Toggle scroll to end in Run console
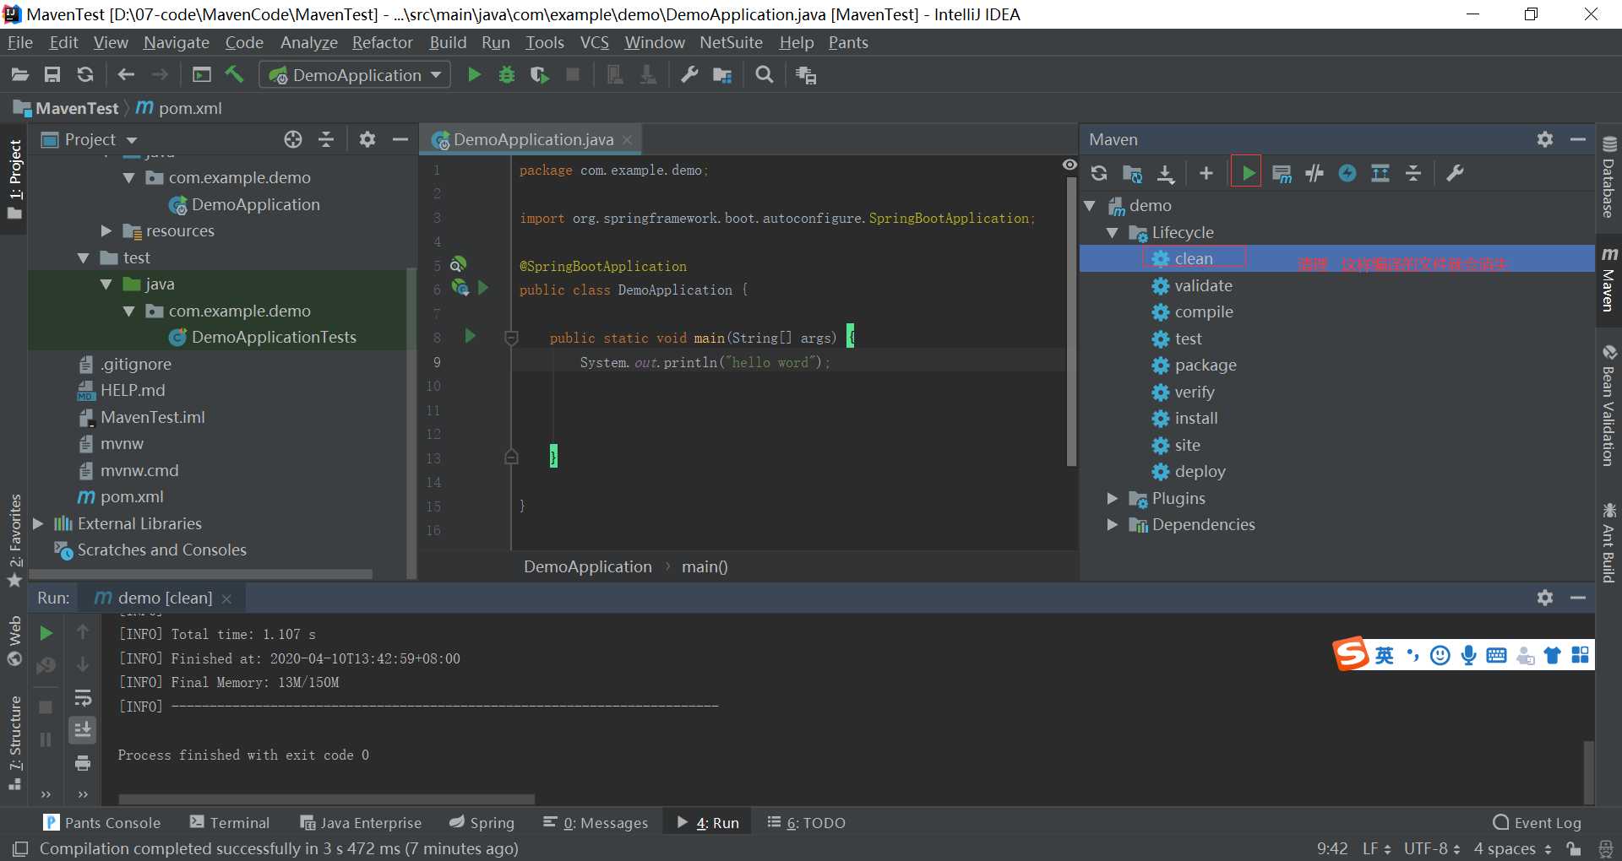The width and height of the screenshot is (1622, 861). coord(83,729)
